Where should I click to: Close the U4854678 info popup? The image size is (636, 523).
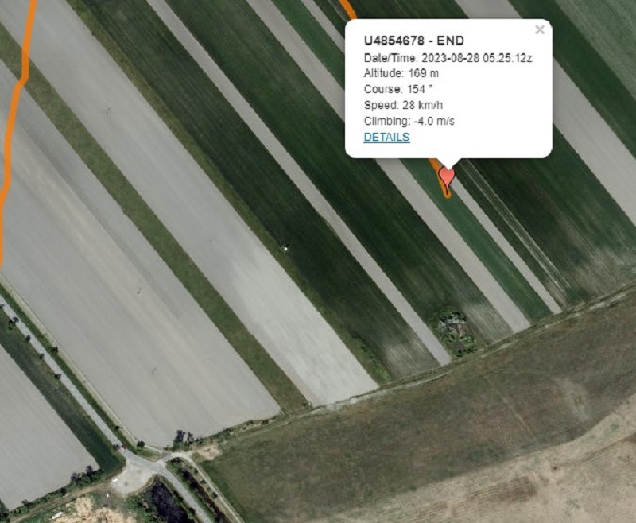pos(540,29)
